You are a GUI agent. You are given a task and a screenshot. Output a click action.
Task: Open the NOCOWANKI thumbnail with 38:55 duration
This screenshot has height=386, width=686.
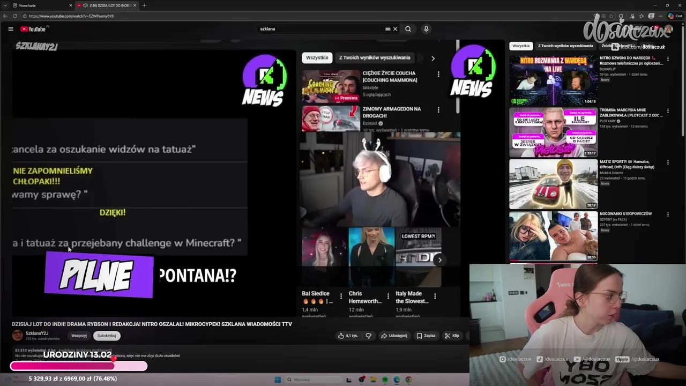(553, 236)
